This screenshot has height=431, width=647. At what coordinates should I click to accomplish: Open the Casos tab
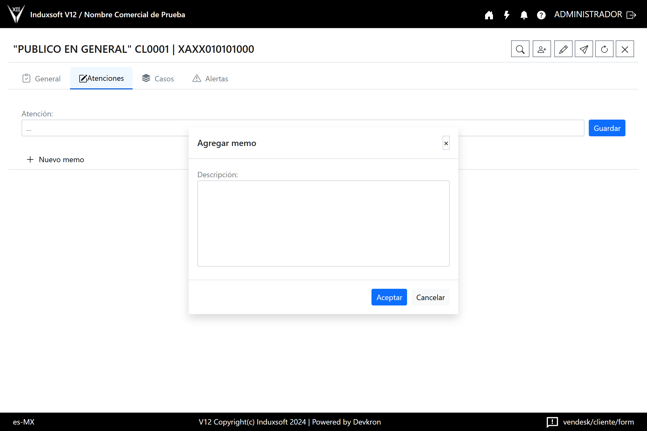(x=158, y=79)
